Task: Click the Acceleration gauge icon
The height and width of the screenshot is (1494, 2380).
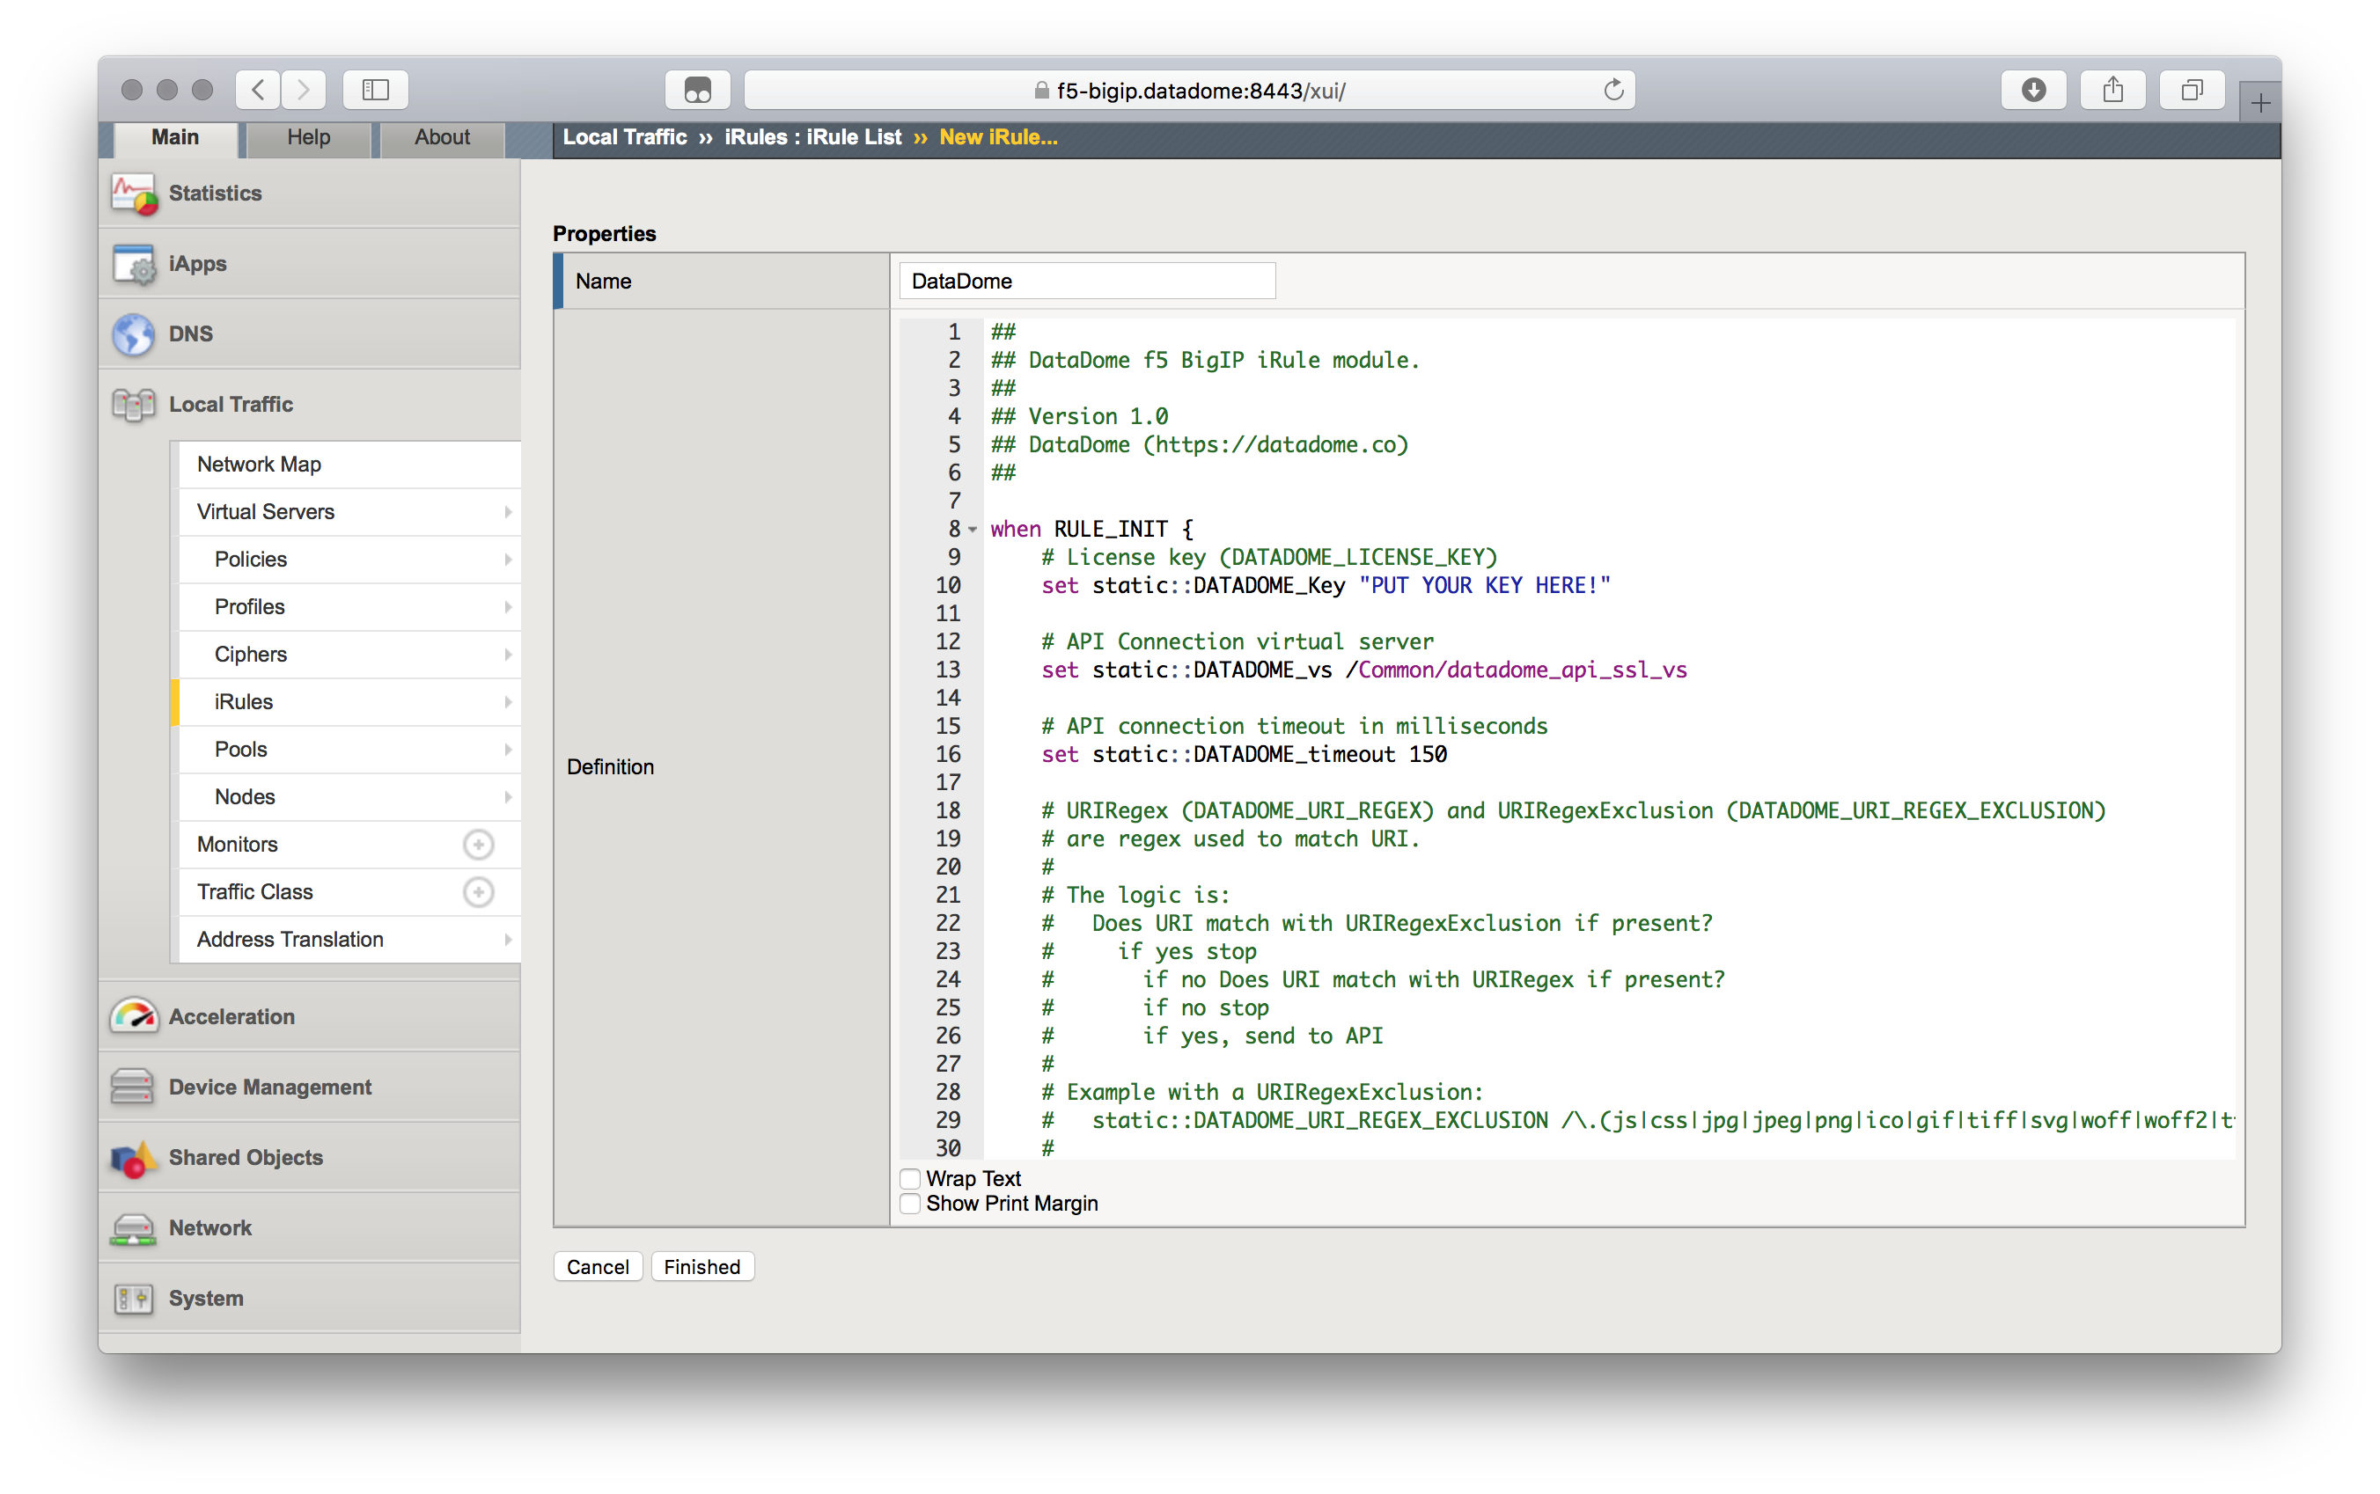Action: (135, 1015)
